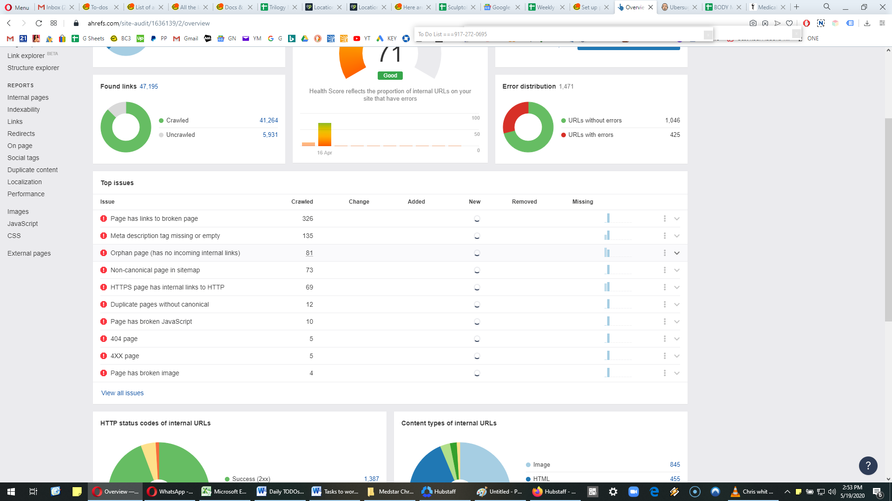The height and width of the screenshot is (501, 892).
Task: Click the red error icon beside 404 page
Action: 104,339
